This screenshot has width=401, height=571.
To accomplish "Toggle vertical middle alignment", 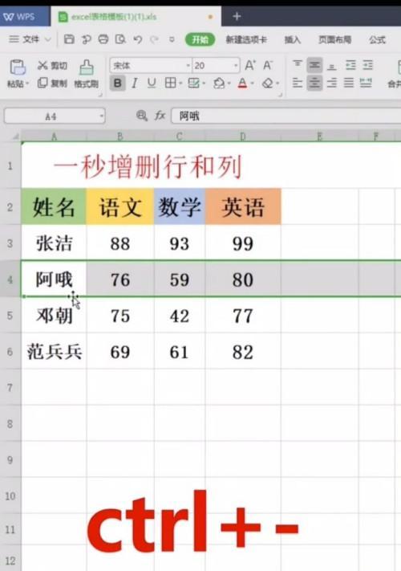I will click(314, 66).
